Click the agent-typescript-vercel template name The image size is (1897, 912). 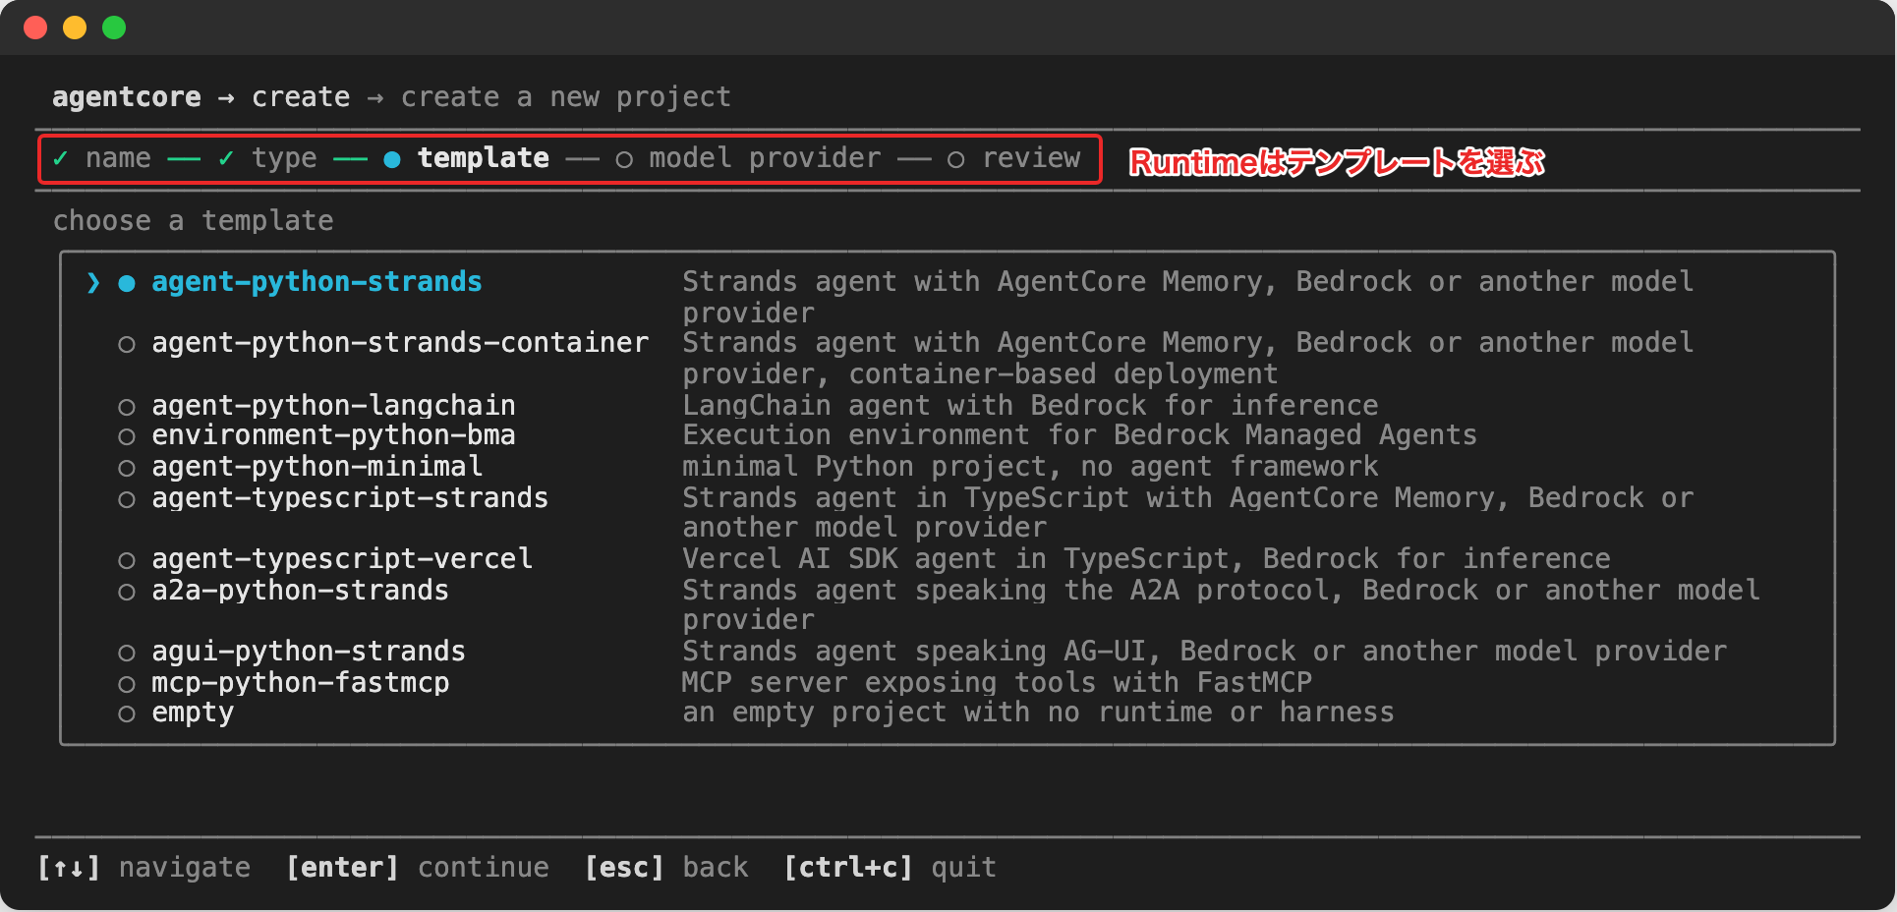point(342,559)
